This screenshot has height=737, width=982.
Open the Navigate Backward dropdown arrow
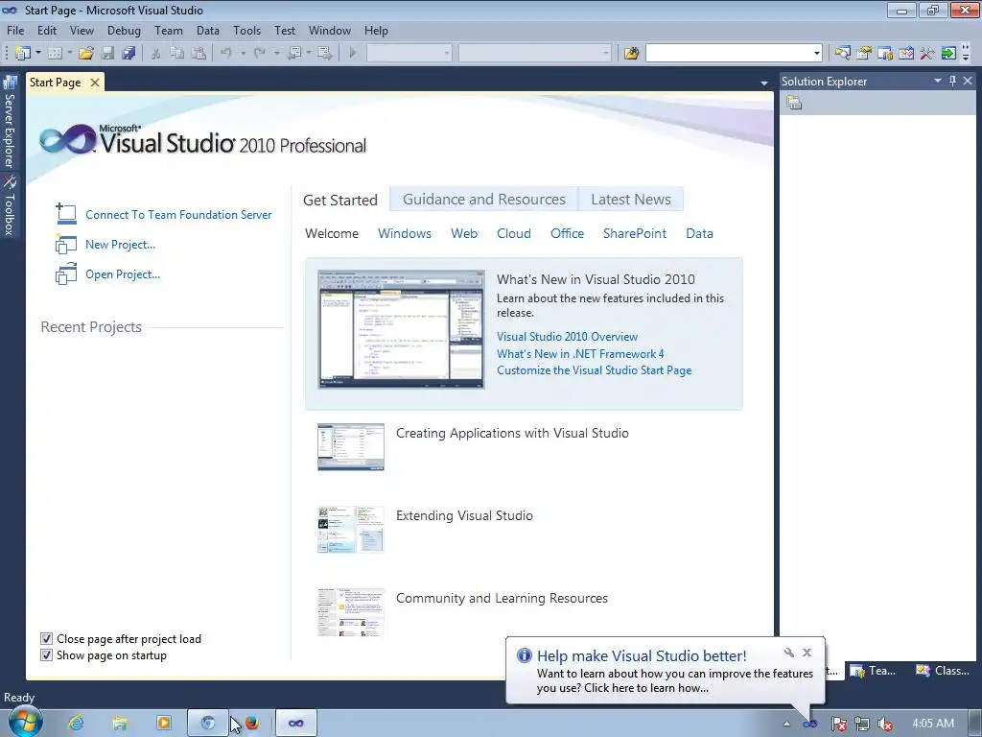(x=309, y=54)
